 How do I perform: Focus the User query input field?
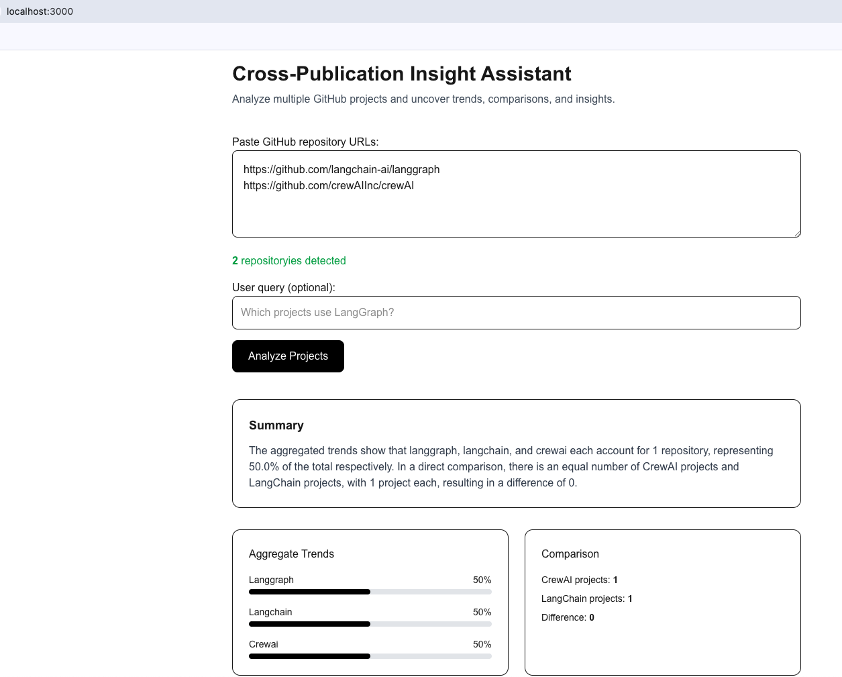pos(516,313)
